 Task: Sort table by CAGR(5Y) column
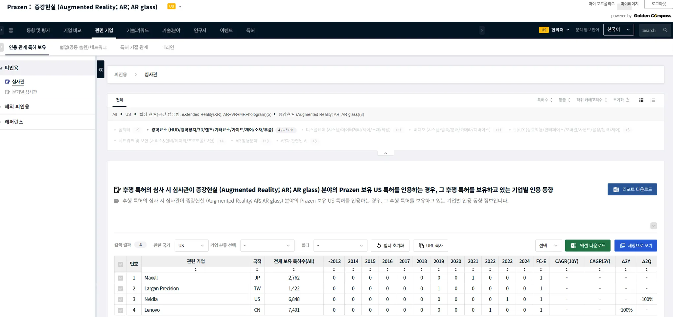pos(600,270)
